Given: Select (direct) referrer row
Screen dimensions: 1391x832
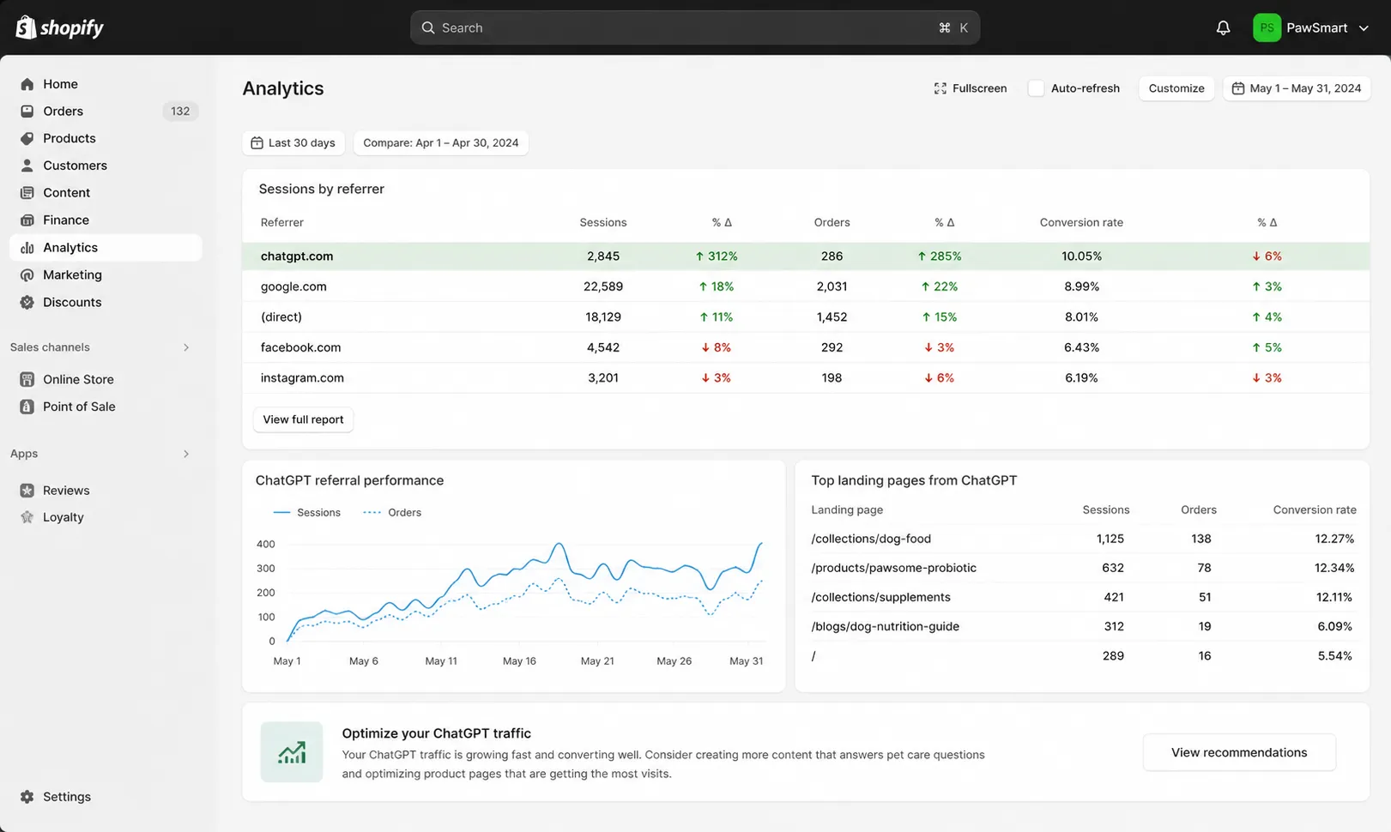Looking at the screenshot, I should (x=806, y=317).
